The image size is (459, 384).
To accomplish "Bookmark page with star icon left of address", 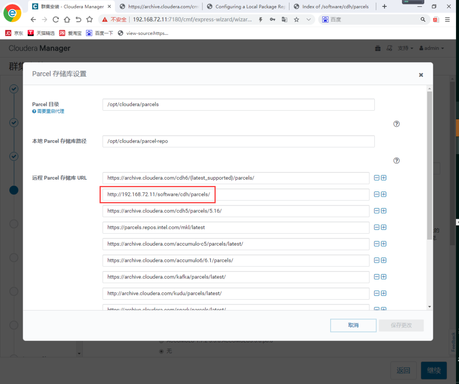I will pyautogui.click(x=90, y=20).
